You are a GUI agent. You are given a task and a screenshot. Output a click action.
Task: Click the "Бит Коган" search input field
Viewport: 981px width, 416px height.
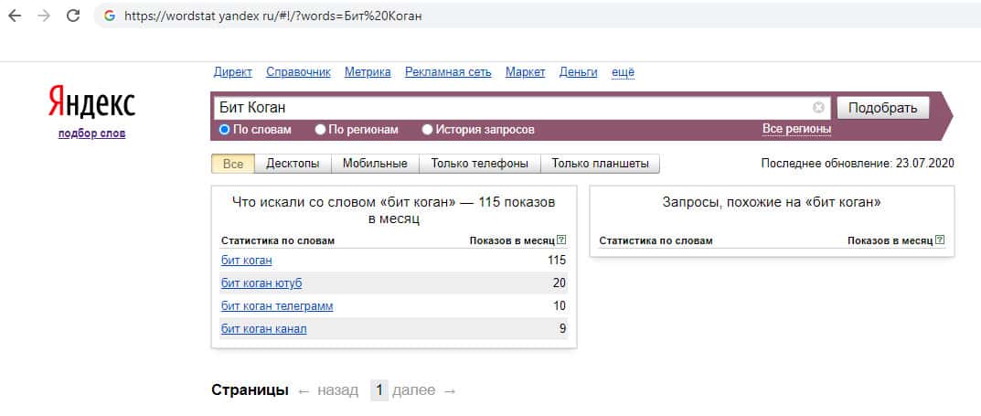point(512,108)
